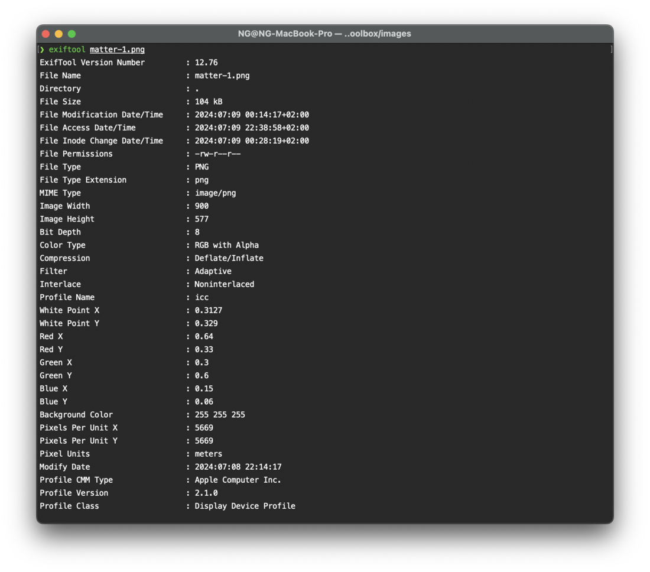Click the File Type value PNG
The image size is (650, 572).
pyautogui.click(x=202, y=167)
